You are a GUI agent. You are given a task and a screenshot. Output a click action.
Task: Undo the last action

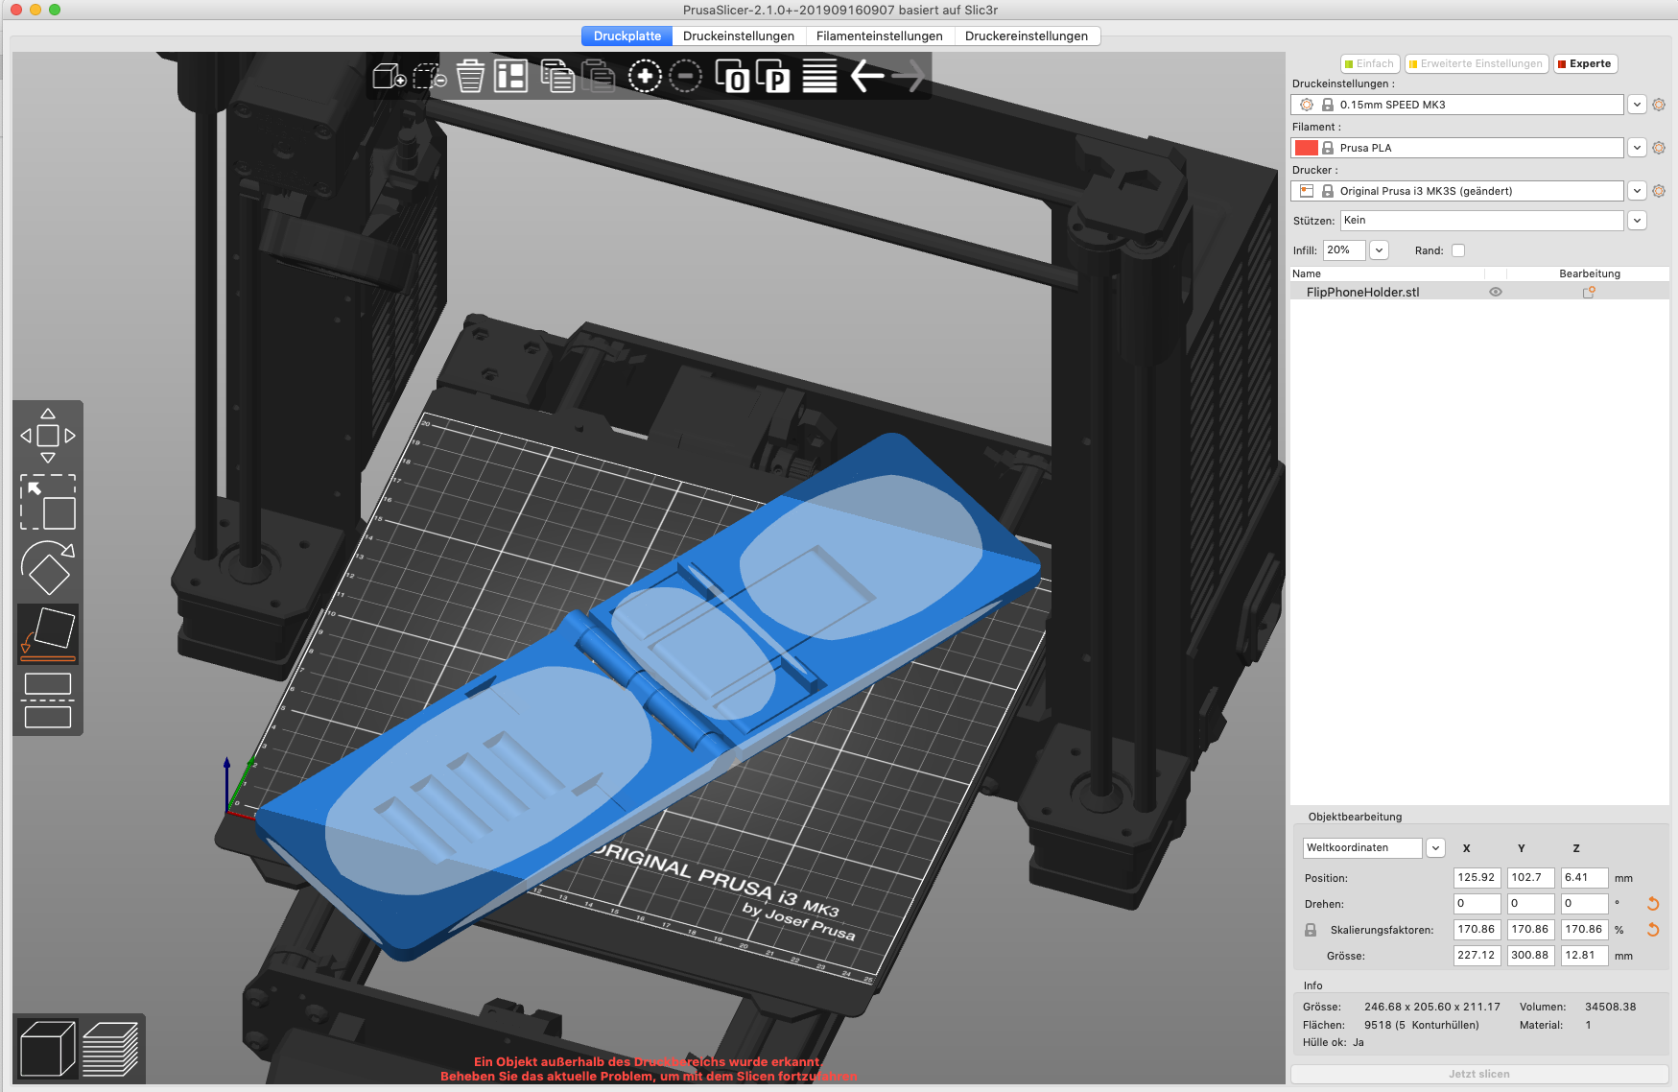(x=864, y=77)
